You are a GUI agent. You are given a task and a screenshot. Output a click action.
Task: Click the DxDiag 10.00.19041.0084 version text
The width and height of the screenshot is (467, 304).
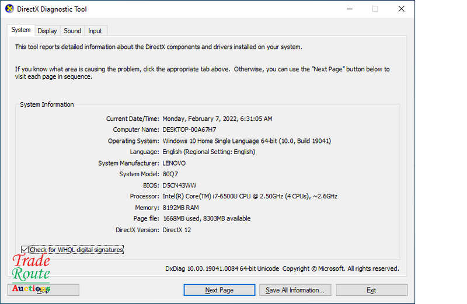[222, 268]
